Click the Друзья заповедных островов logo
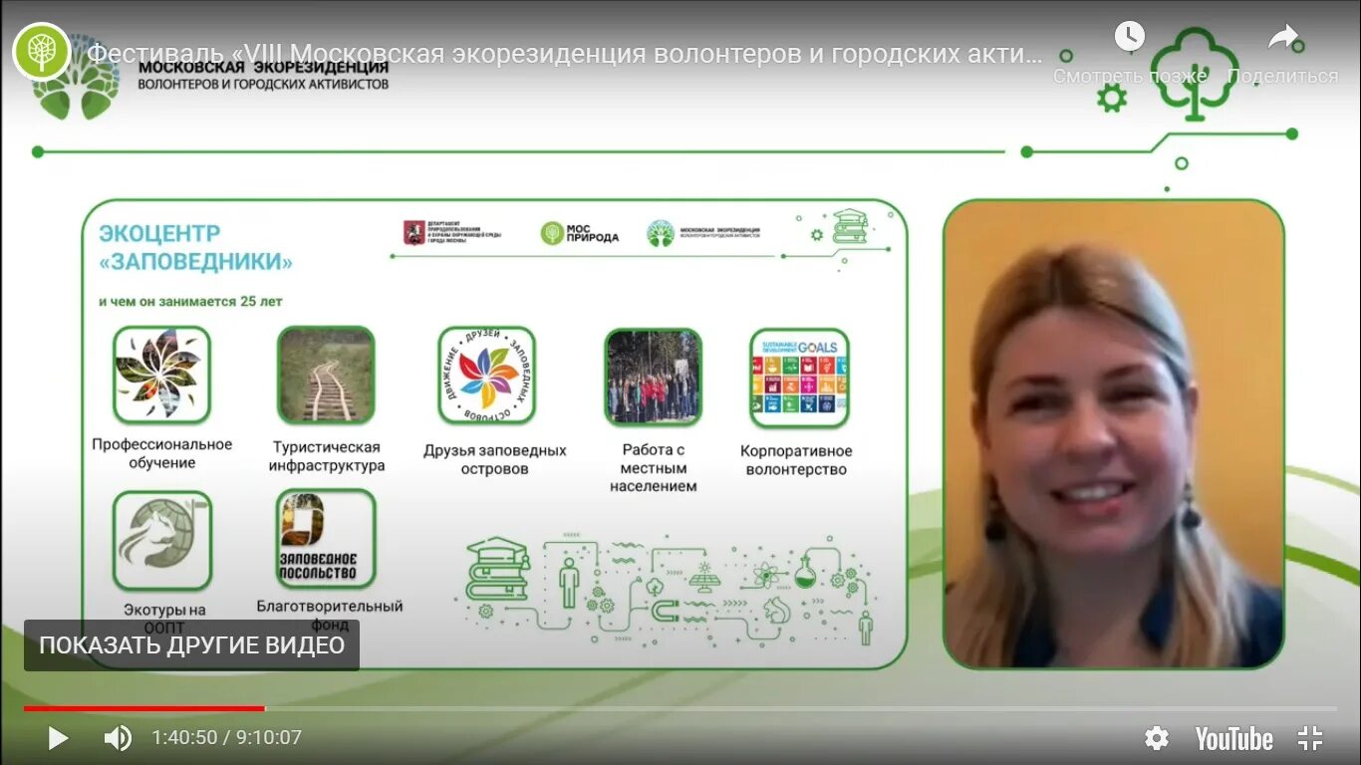Image resolution: width=1361 pixels, height=765 pixels. click(487, 377)
